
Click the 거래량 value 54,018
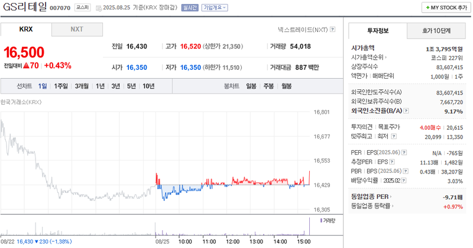pos(300,47)
